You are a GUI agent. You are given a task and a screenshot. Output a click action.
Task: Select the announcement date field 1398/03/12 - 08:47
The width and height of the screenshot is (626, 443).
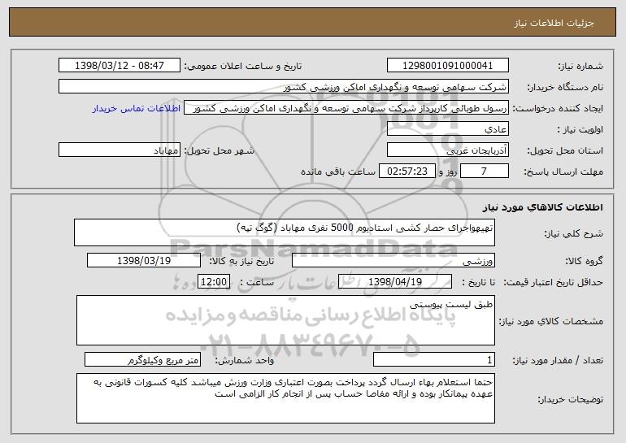[x=120, y=66]
